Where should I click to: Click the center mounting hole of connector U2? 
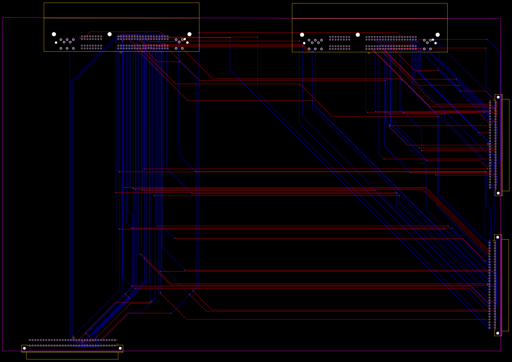(x=358, y=35)
